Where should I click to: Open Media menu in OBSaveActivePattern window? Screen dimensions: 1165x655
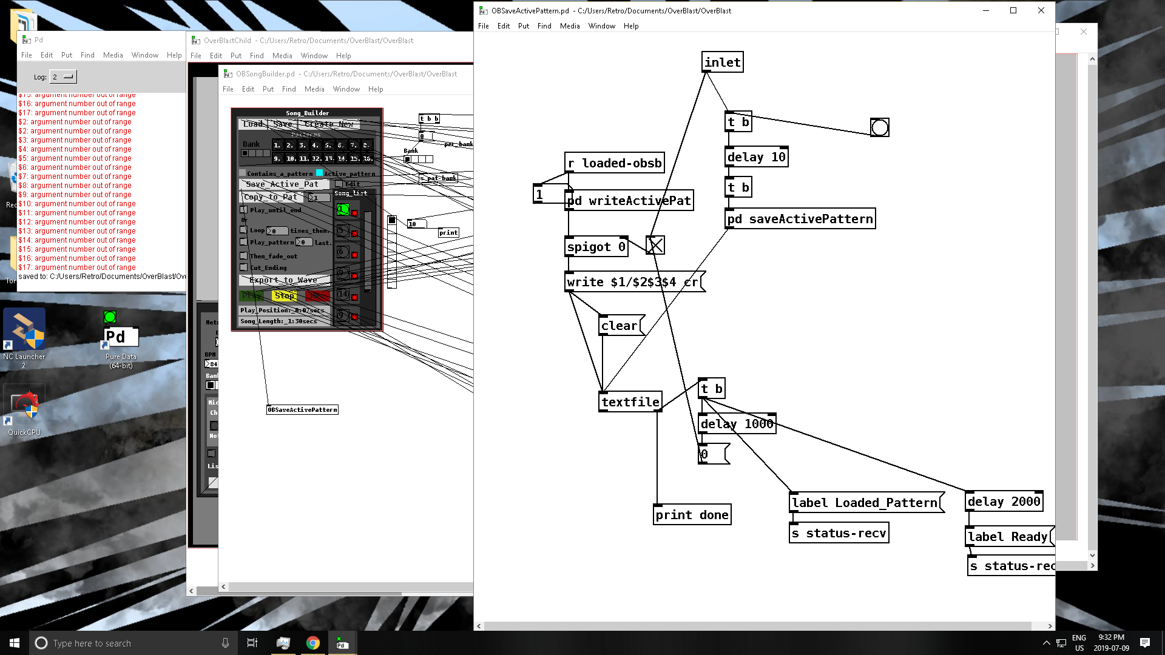pyautogui.click(x=570, y=26)
